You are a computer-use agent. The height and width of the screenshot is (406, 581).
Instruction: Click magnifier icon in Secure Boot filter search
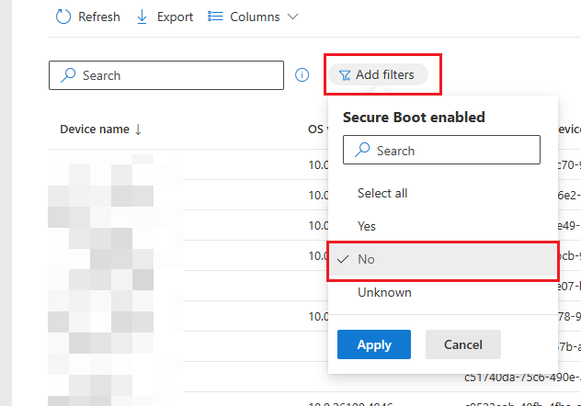click(x=362, y=151)
